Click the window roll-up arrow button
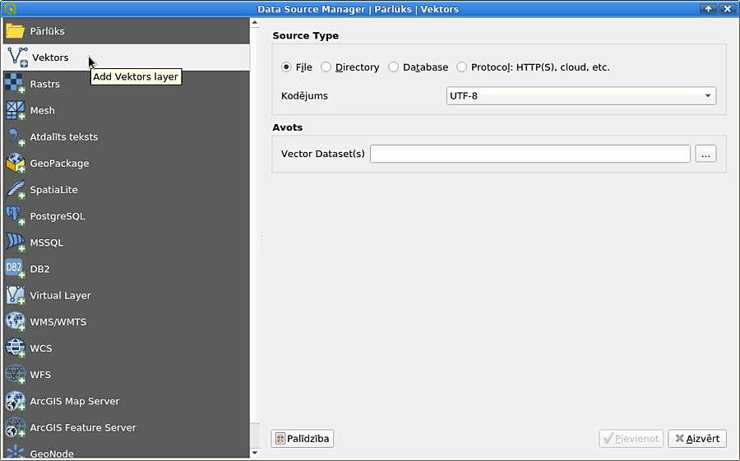 coord(708,8)
